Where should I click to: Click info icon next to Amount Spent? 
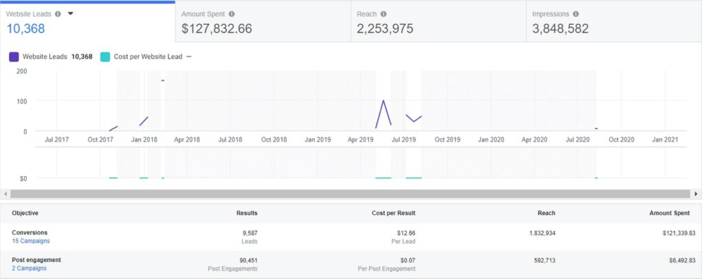tap(231, 14)
